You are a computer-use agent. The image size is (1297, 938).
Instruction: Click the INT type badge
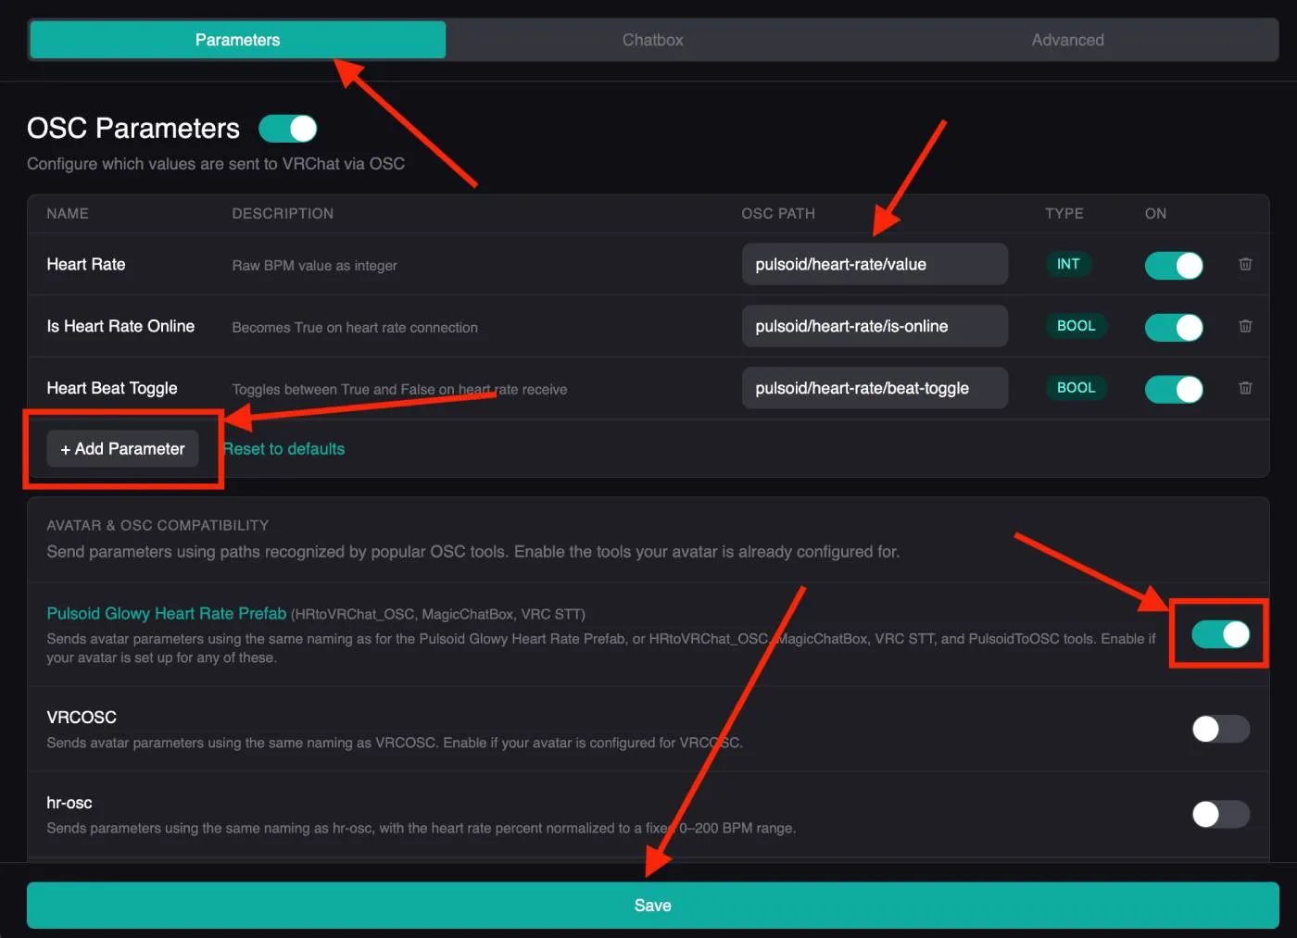[1068, 264]
